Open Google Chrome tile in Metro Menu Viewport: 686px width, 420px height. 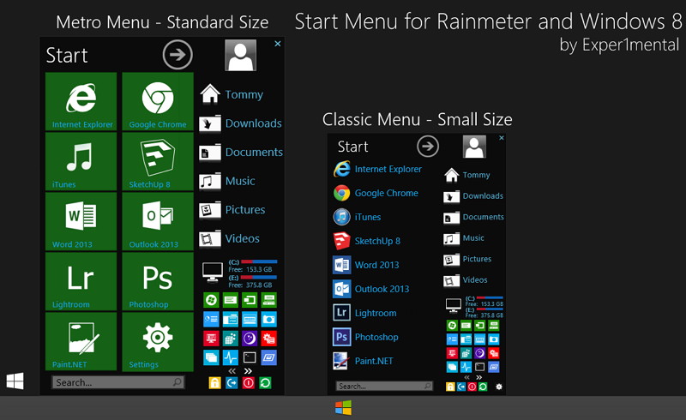pos(158,101)
